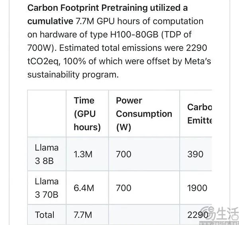This screenshot has height=225, width=239.
Task: Click the 390 carbon emitted cell
Action: (195, 154)
